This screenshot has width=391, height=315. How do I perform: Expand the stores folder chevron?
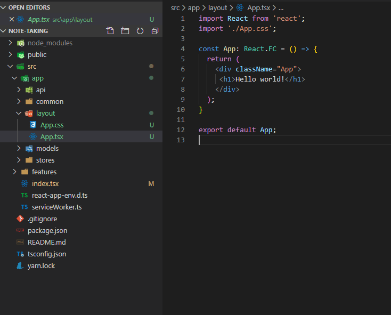[19, 160]
